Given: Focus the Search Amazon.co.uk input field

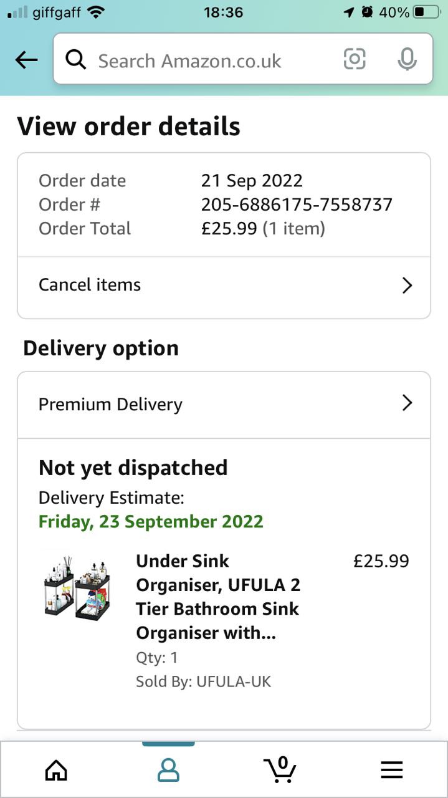Looking at the screenshot, I should tap(212, 60).
